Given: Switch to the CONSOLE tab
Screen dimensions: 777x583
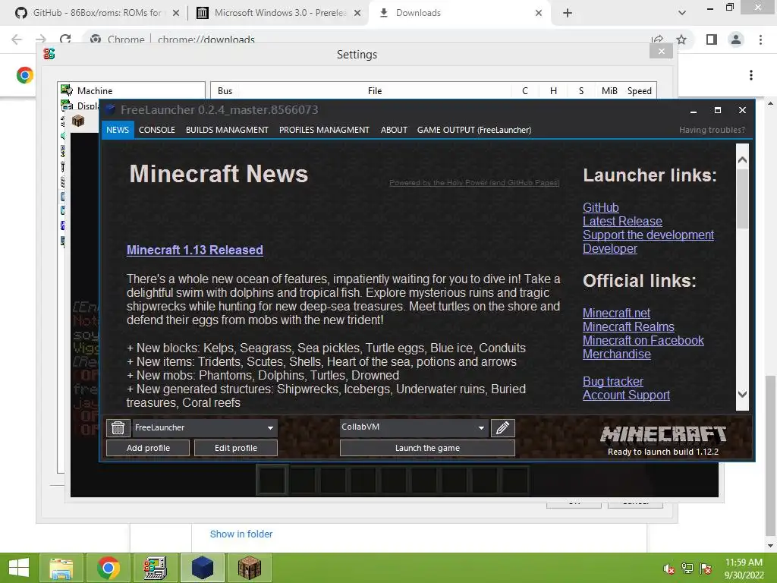Looking at the screenshot, I should click(156, 130).
